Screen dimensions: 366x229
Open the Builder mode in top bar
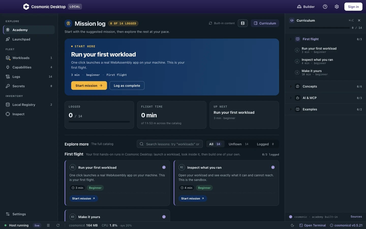pyautogui.click(x=306, y=7)
